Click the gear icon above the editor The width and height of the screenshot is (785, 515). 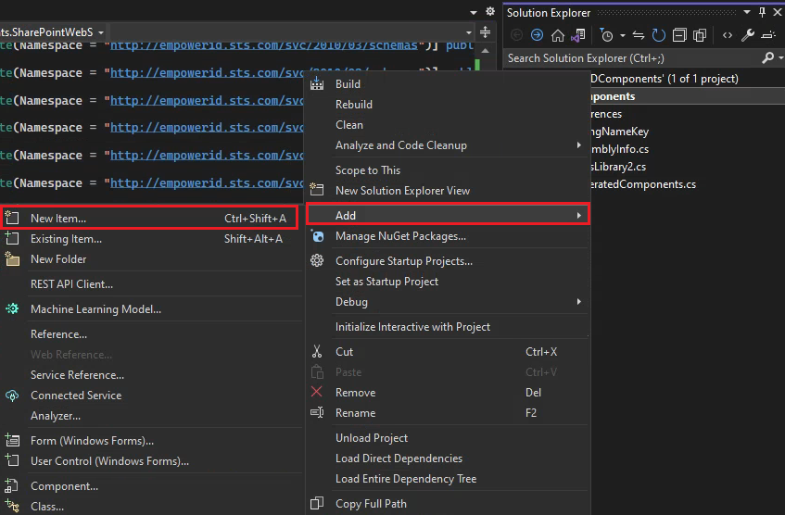click(x=490, y=11)
